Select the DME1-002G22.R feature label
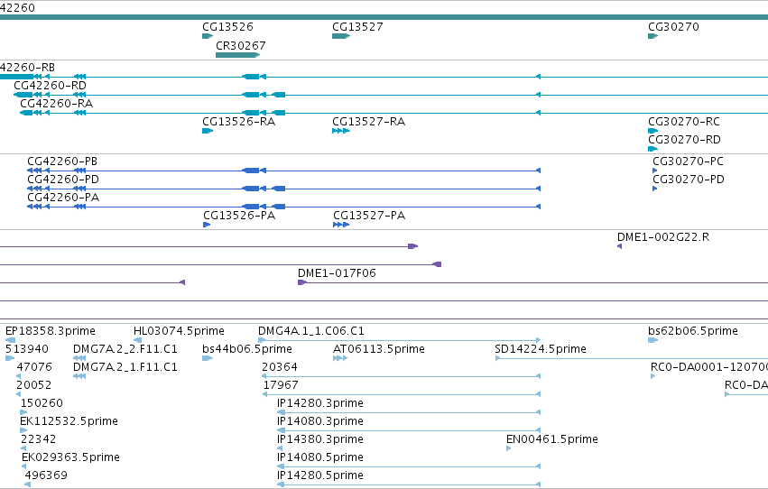Viewport: 768px width, 489px height. pyautogui.click(x=663, y=237)
